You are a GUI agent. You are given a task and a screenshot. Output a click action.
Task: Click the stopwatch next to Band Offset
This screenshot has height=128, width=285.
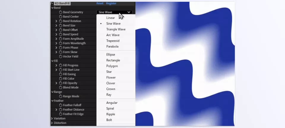pos(61,30)
